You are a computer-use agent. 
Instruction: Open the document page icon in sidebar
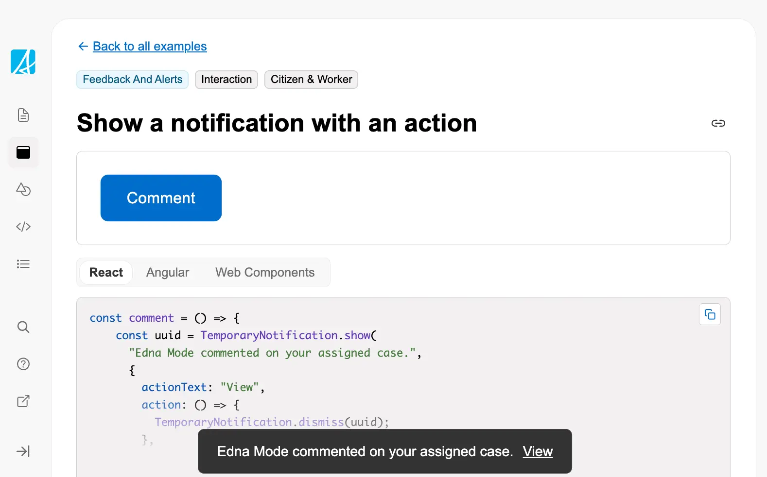[x=23, y=115]
